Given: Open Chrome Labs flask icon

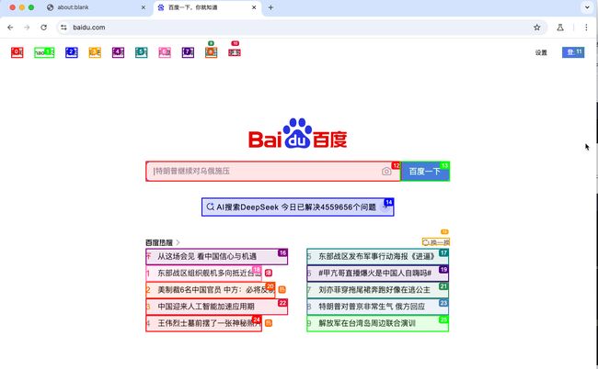Looking at the screenshot, I should (x=560, y=28).
